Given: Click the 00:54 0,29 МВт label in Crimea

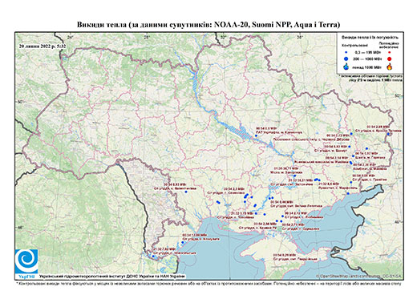Looking at the screenshot, I should click(x=285, y=255).
